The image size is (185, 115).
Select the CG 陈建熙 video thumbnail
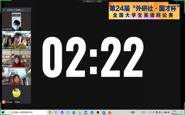tap(17, 40)
